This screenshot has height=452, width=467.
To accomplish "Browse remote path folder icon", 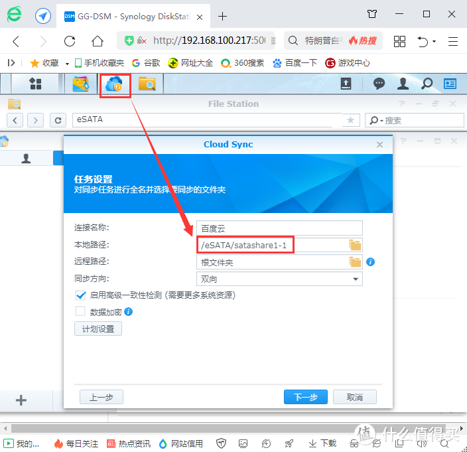I will pos(355,262).
